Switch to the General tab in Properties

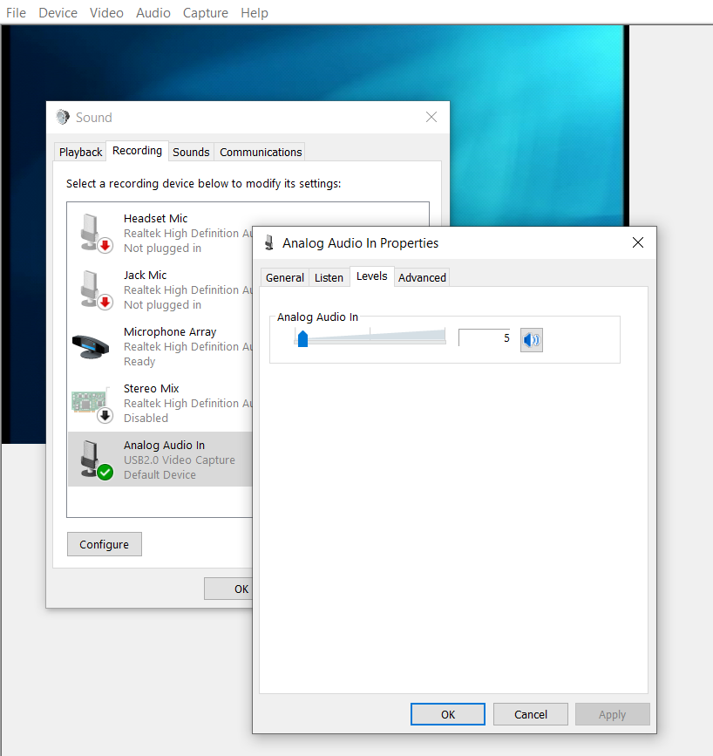[x=285, y=277]
